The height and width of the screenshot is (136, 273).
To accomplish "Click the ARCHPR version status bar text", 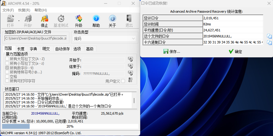I will point(41,133).
